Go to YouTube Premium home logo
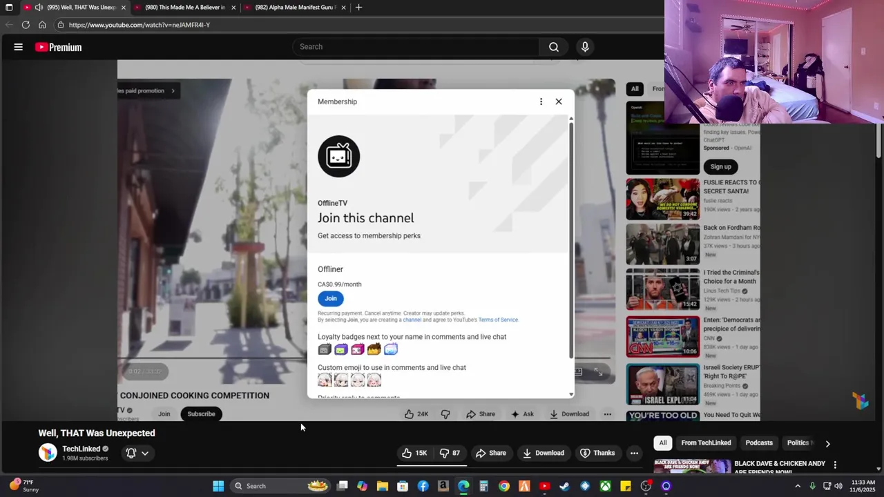 [59, 47]
